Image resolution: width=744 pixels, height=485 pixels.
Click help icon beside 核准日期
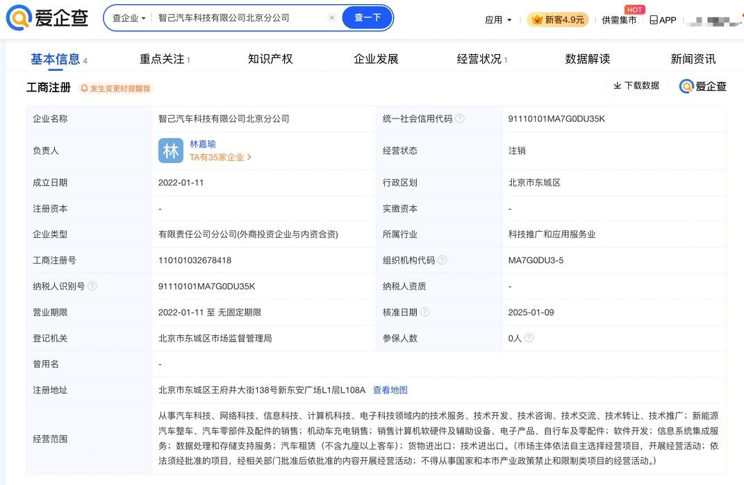point(425,312)
